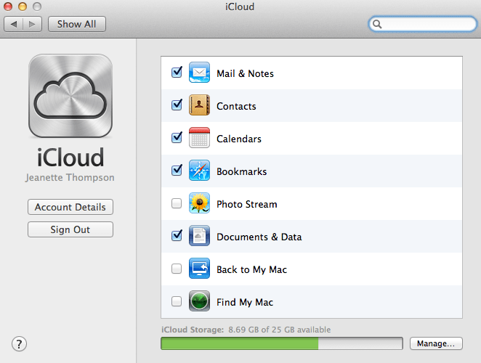The width and height of the screenshot is (481, 363).
Task: Go back with the left arrow button
Action: click(x=14, y=24)
